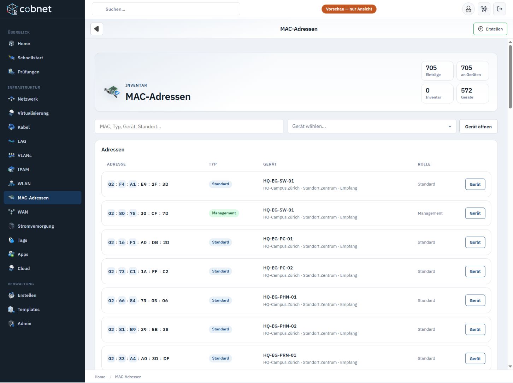Go back using the arrow icon

coord(97,29)
